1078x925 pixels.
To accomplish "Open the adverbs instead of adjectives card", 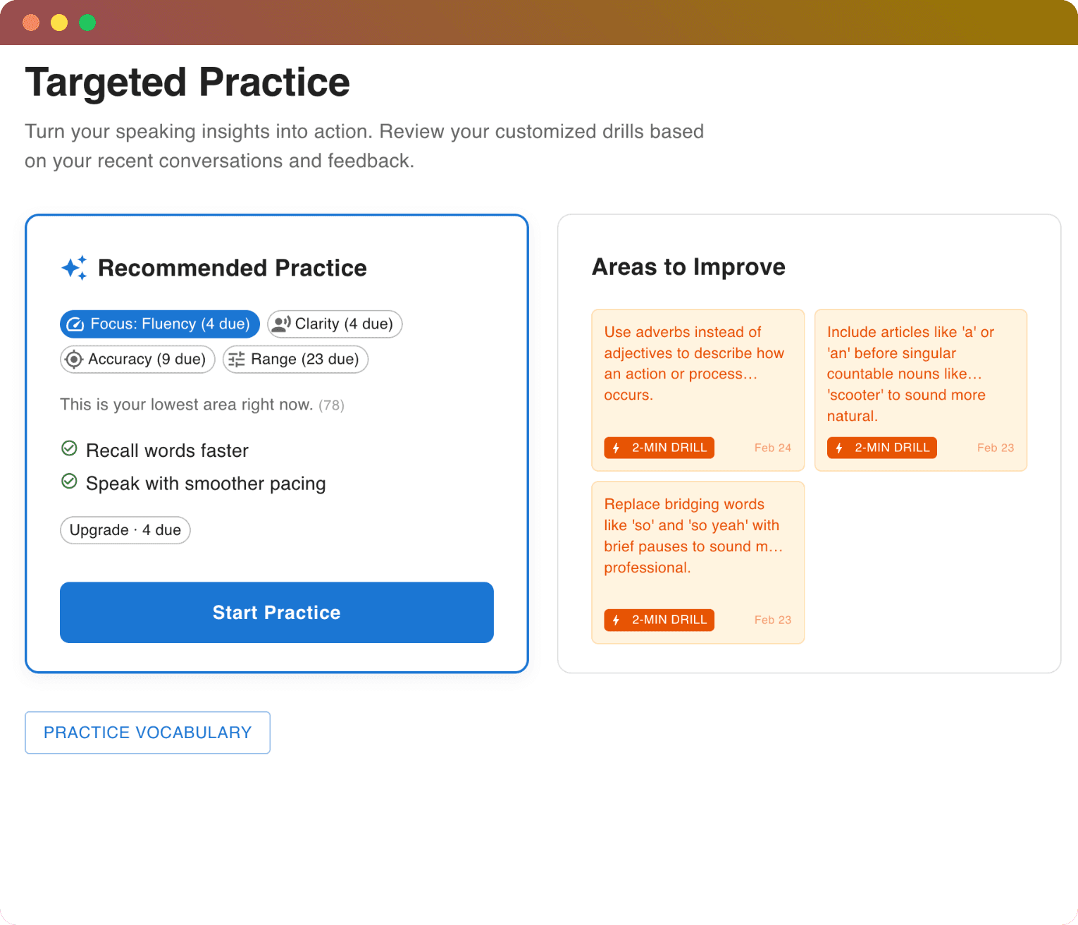I will (698, 374).
